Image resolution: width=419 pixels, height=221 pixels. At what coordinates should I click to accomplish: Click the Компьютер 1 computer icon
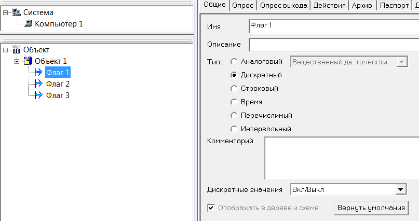click(28, 24)
